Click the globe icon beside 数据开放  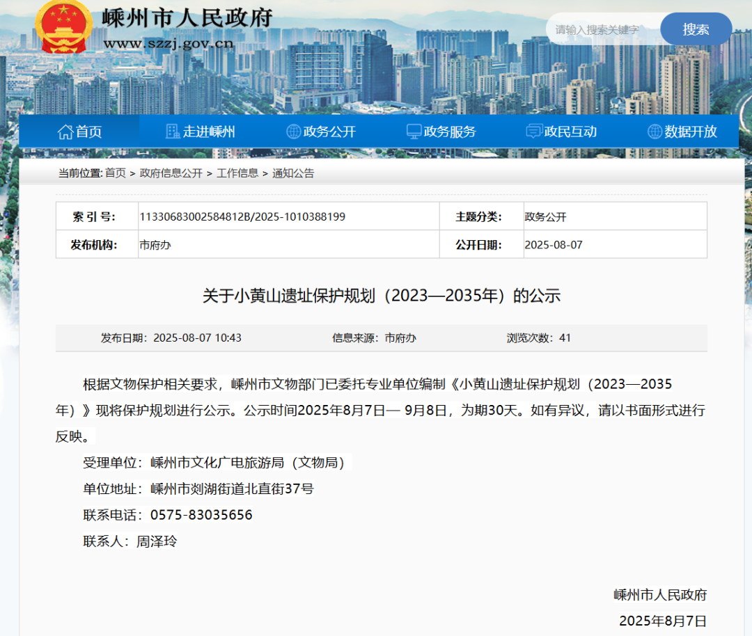655,132
